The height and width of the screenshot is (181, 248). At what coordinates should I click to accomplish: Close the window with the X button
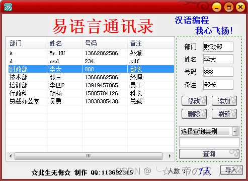point(240,8)
